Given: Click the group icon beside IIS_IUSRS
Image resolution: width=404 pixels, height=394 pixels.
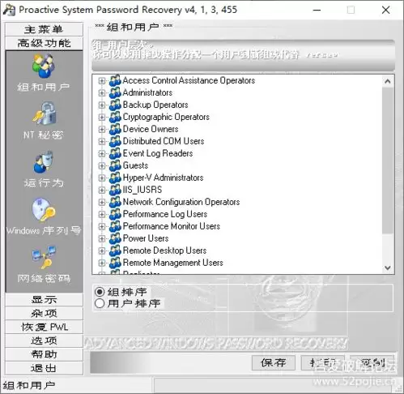Looking at the screenshot, I should pos(115,190).
